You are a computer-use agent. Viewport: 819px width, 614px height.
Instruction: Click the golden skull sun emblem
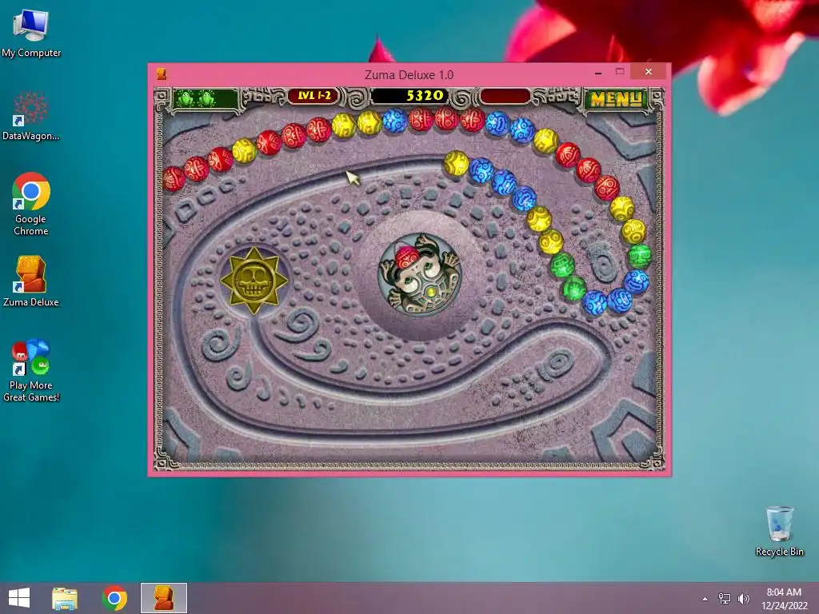(254, 281)
